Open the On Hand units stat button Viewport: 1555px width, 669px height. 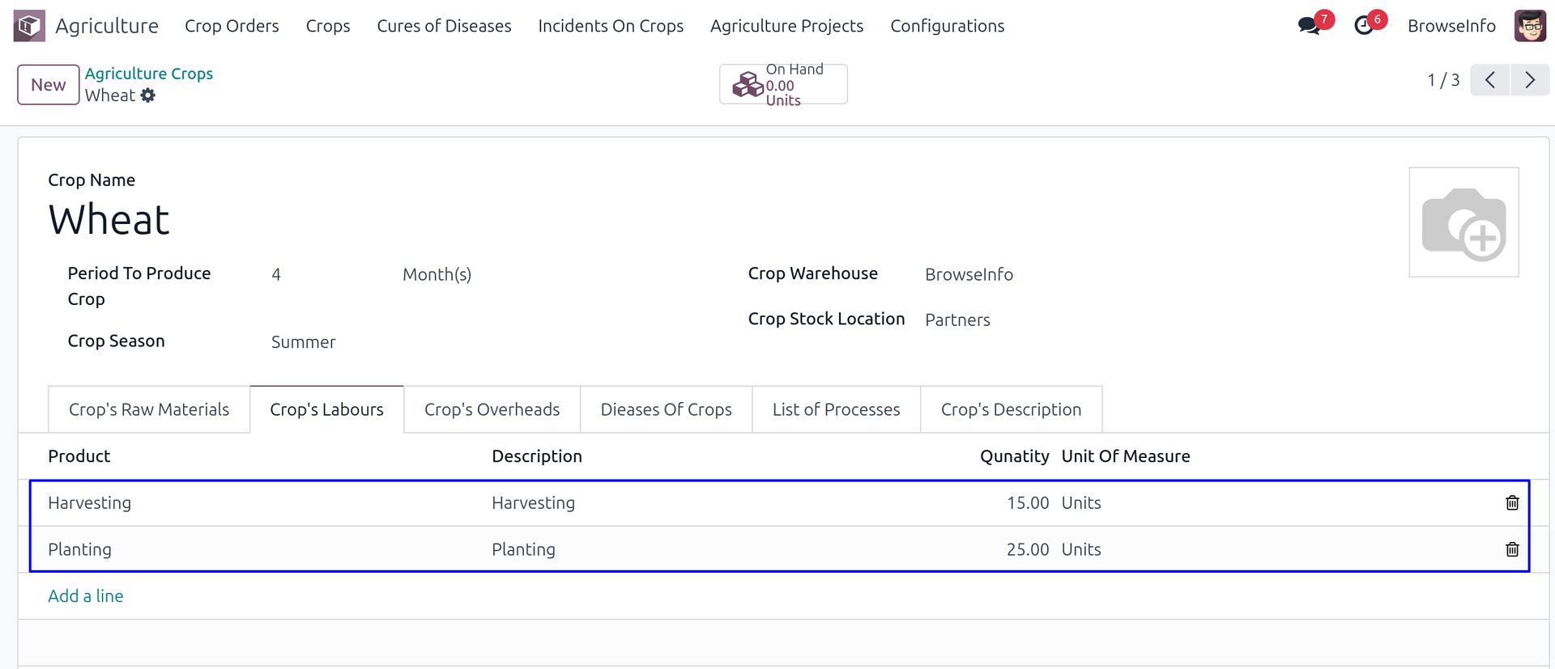[783, 85]
